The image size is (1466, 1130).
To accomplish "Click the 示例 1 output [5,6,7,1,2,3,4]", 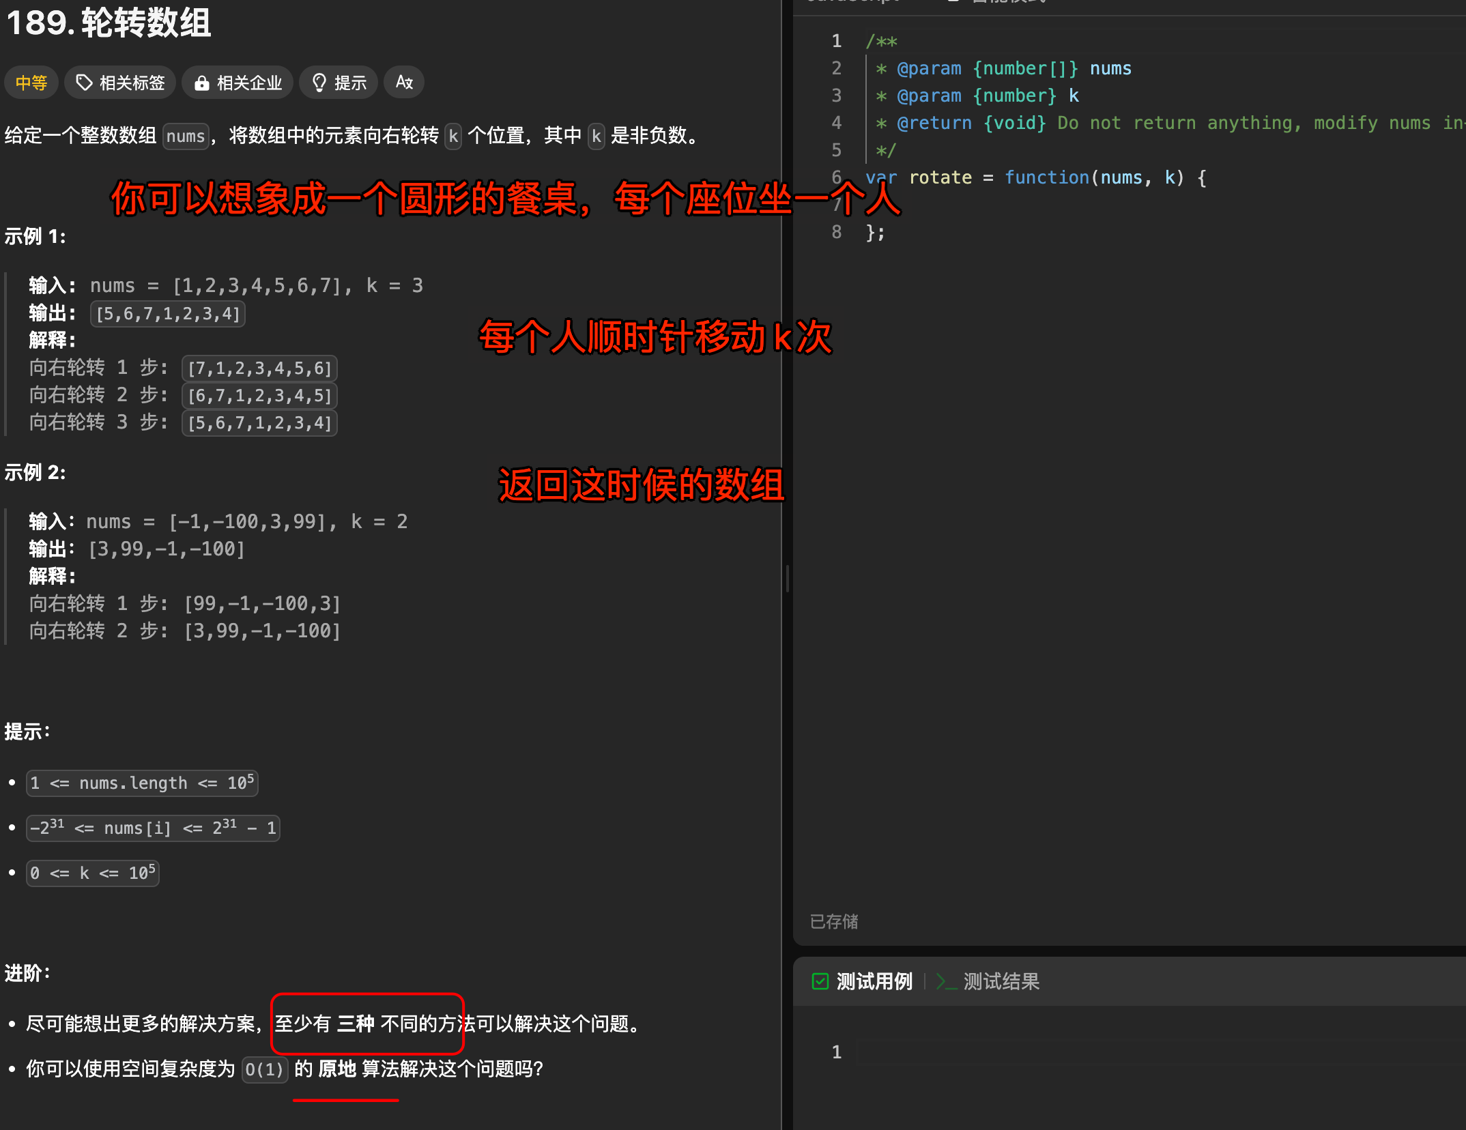I will click(x=168, y=314).
